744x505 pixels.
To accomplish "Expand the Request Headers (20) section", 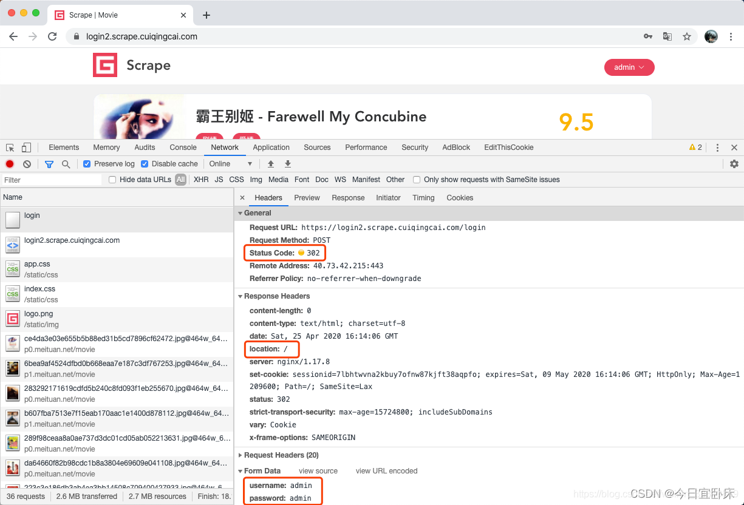I will click(x=241, y=455).
